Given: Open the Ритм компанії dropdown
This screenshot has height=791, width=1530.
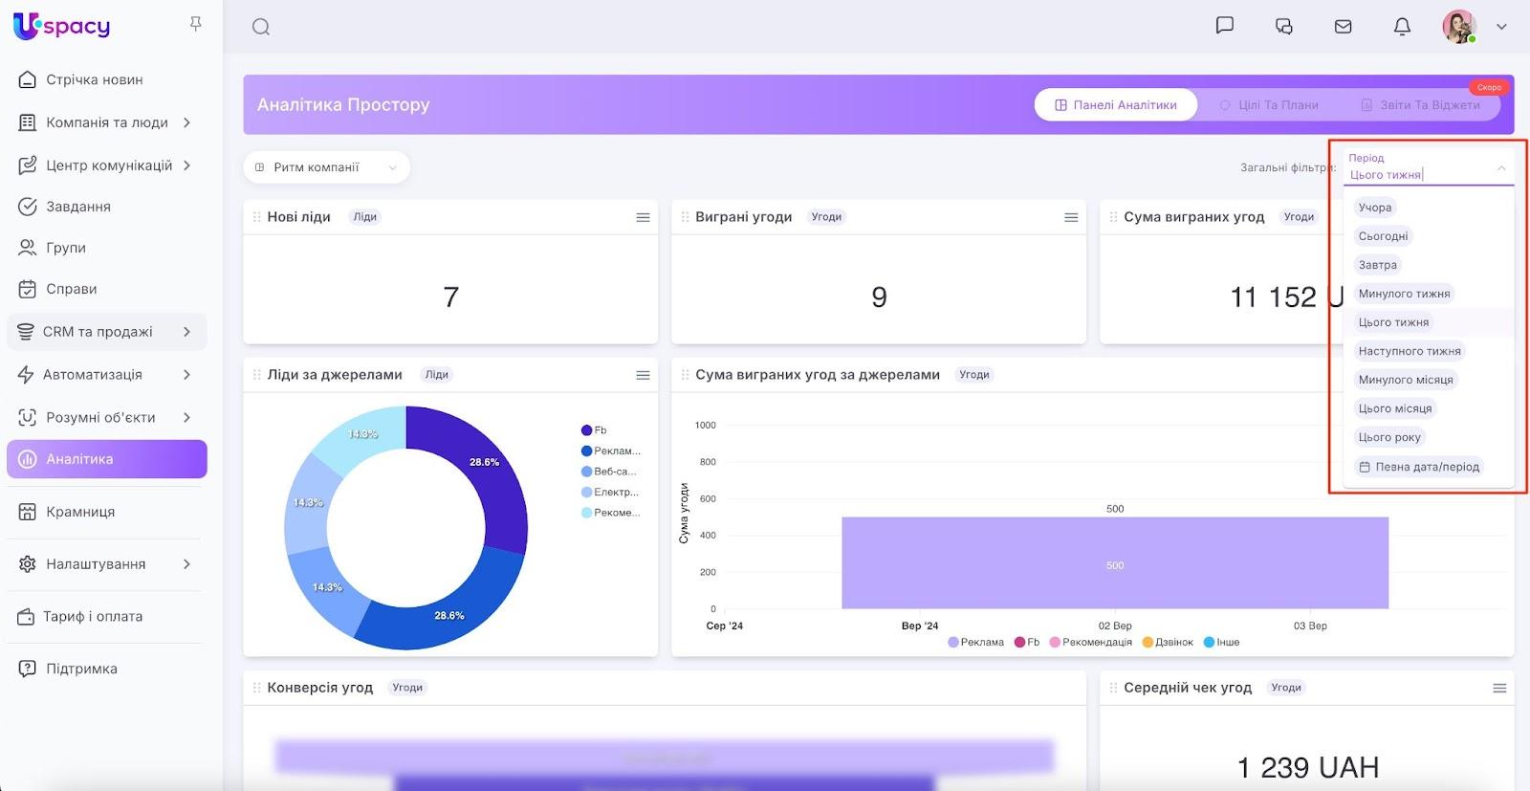Looking at the screenshot, I should click(x=326, y=167).
